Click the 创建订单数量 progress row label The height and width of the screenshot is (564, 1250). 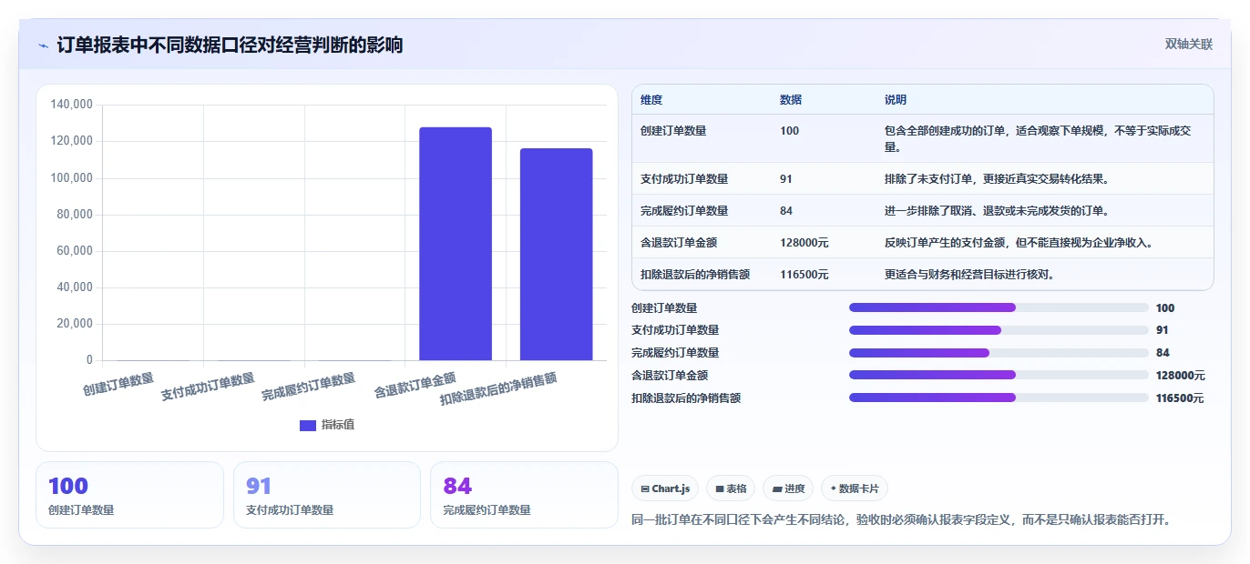coord(664,307)
